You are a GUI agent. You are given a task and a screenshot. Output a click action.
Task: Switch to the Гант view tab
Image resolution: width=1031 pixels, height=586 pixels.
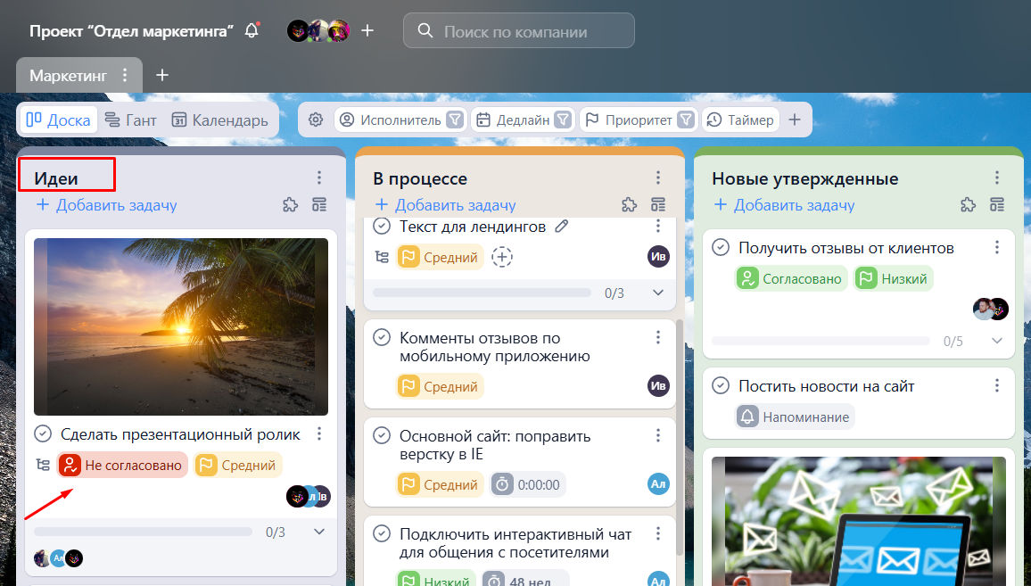[130, 120]
